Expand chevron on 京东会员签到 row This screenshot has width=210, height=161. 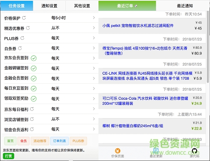tap(94, 58)
